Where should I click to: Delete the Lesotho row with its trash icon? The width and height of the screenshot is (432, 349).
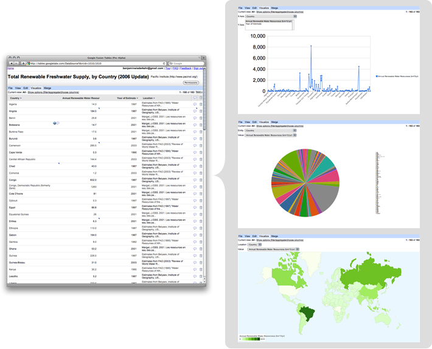coord(201,276)
